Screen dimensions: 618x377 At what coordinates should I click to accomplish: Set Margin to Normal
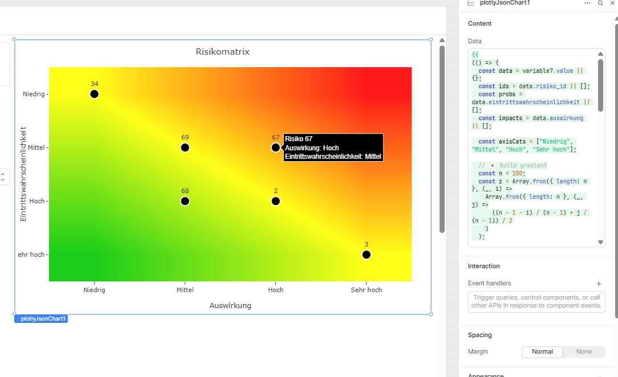pos(542,352)
